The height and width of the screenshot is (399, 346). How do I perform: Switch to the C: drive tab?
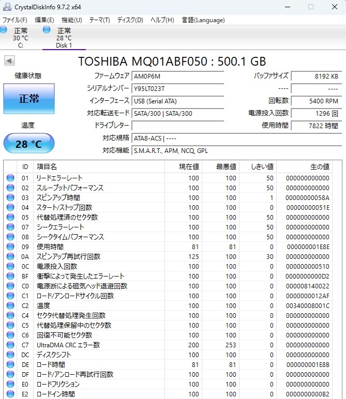tap(21, 38)
